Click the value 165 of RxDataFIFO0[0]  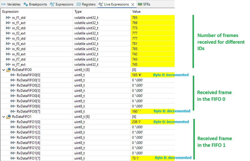(x=137, y=75)
